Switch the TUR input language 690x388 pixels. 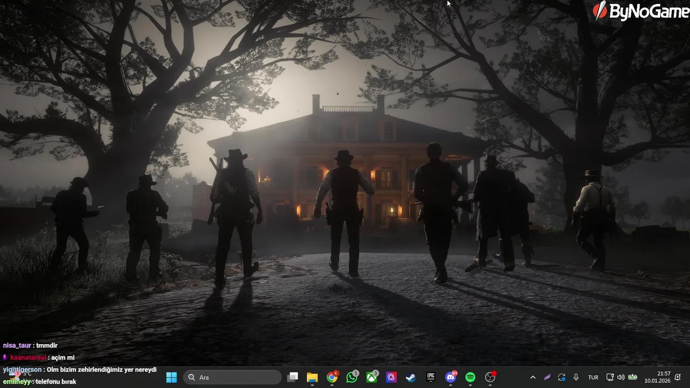593,377
